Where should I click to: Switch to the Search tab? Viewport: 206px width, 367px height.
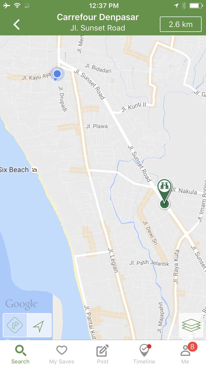(x=20, y=354)
